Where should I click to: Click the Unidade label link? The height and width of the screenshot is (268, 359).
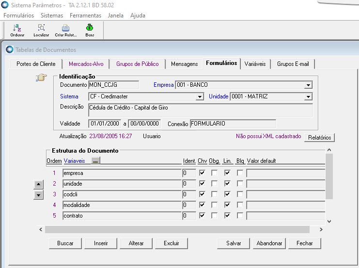pyautogui.click(x=219, y=96)
